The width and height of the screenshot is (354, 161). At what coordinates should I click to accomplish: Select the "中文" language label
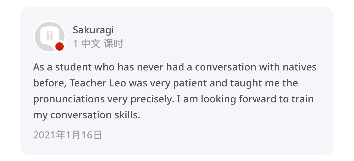pyautogui.click(x=91, y=44)
